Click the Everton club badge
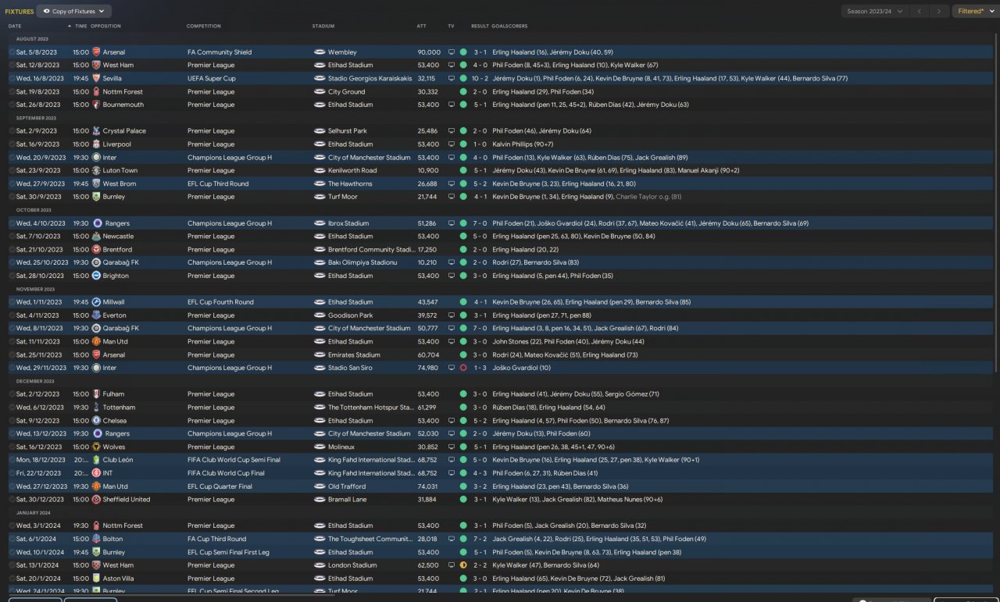The height and width of the screenshot is (602, 1000). 96,315
